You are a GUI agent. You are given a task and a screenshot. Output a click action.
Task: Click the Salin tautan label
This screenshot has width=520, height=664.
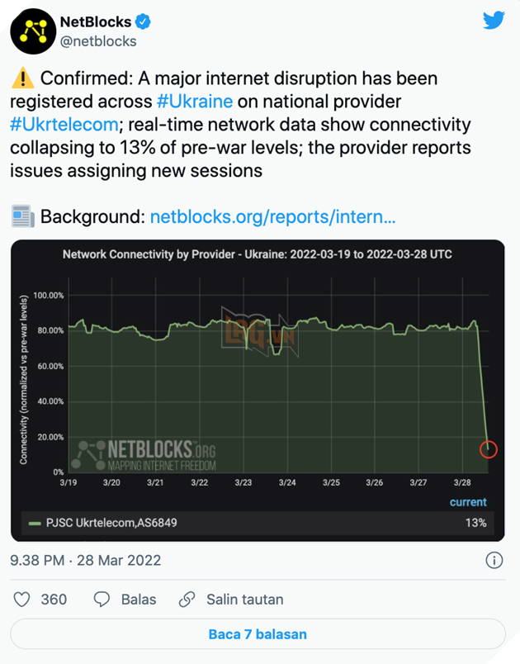pyautogui.click(x=244, y=600)
